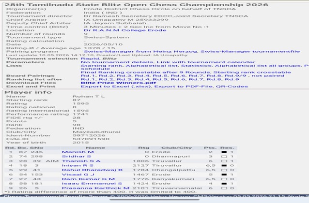Open Board Pairings for Rd.2

[x=106, y=76]
